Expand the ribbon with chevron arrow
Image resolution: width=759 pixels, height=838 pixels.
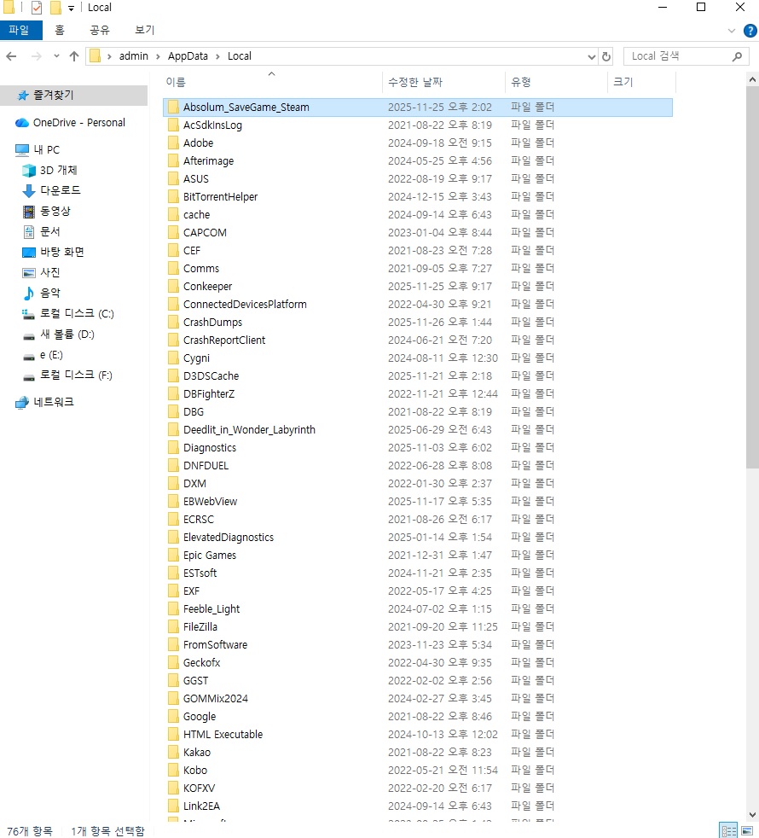[731, 30]
